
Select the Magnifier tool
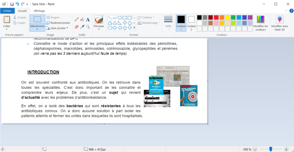pos(88,27)
